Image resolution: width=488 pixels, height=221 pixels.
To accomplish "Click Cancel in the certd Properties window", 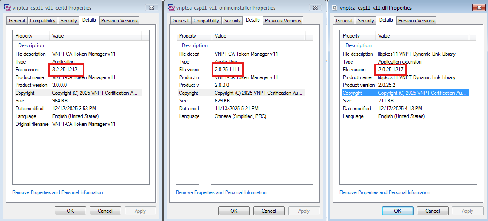I will [x=105, y=211].
